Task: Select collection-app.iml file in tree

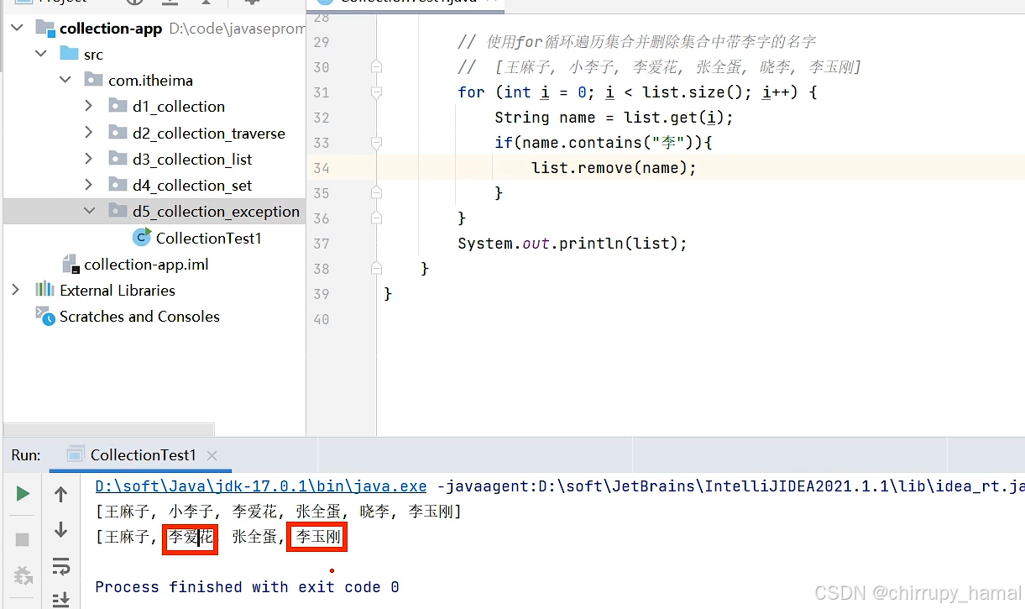Action: point(146,265)
